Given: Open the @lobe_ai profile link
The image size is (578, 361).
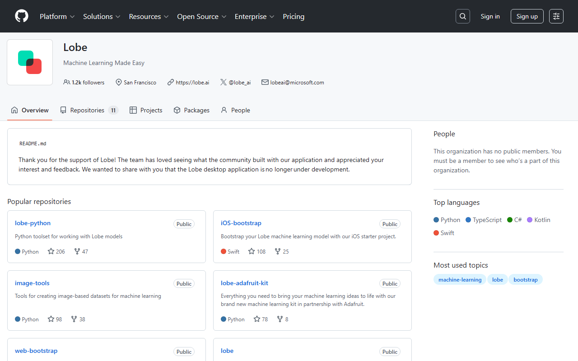Looking at the screenshot, I should 240,83.
